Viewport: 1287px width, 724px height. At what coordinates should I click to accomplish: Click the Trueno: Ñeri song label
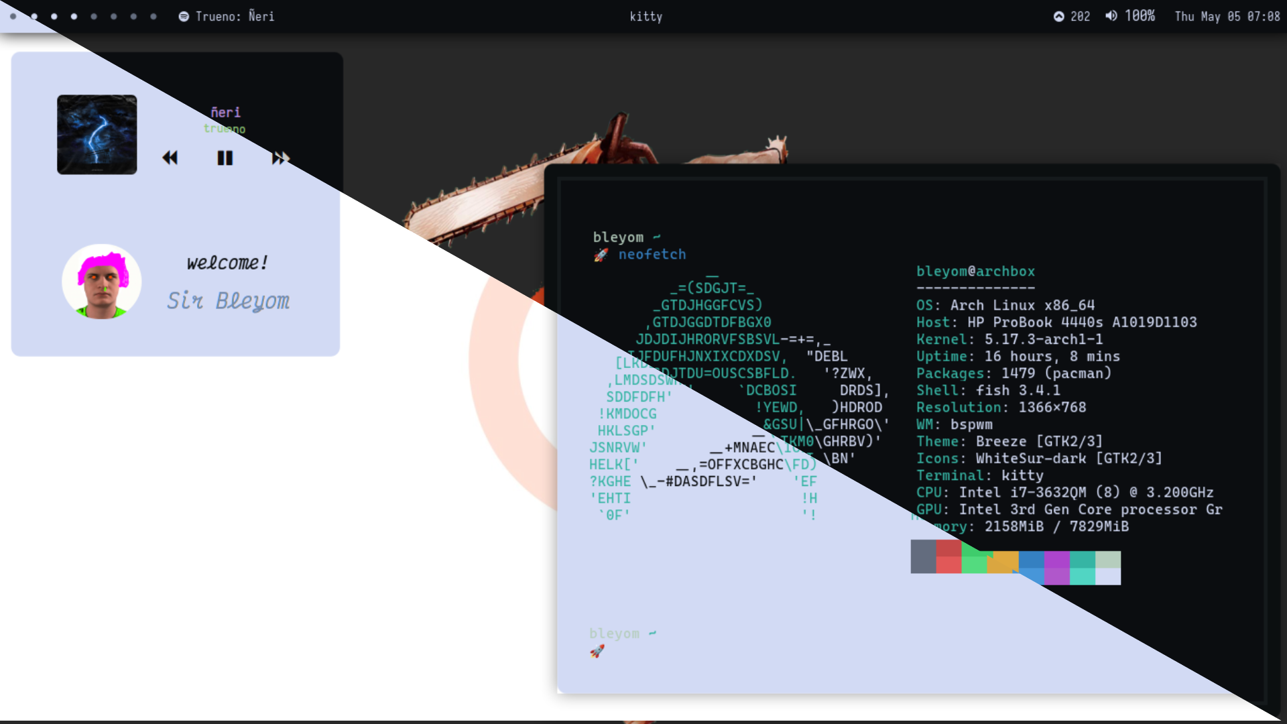click(235, 17)
